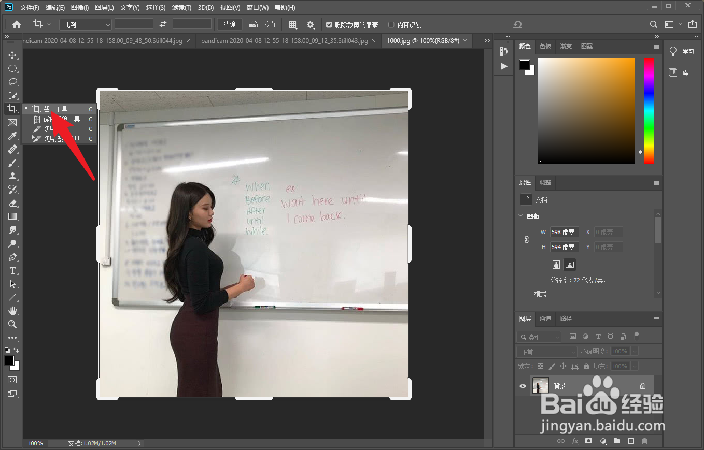Open the Layers panel options menu

coord(657,319)
